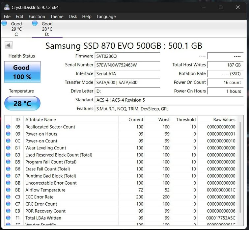
Task: Click the Good 100 % health status button
Action: [22, 72]
